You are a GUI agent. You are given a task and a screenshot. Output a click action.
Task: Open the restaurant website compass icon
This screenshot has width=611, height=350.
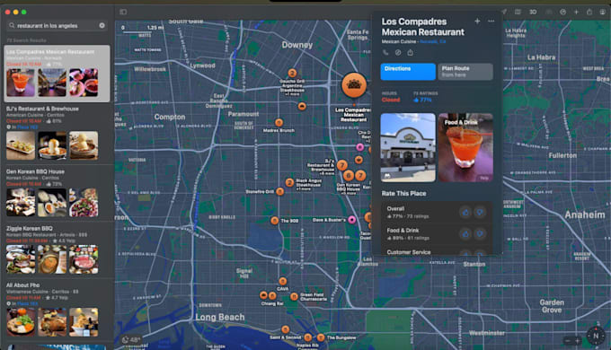398,53
